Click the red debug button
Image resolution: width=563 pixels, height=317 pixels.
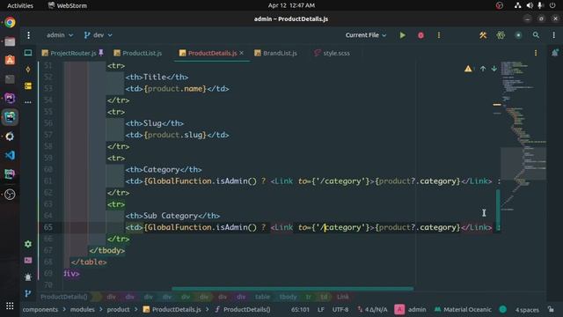(x=420, y=35)
